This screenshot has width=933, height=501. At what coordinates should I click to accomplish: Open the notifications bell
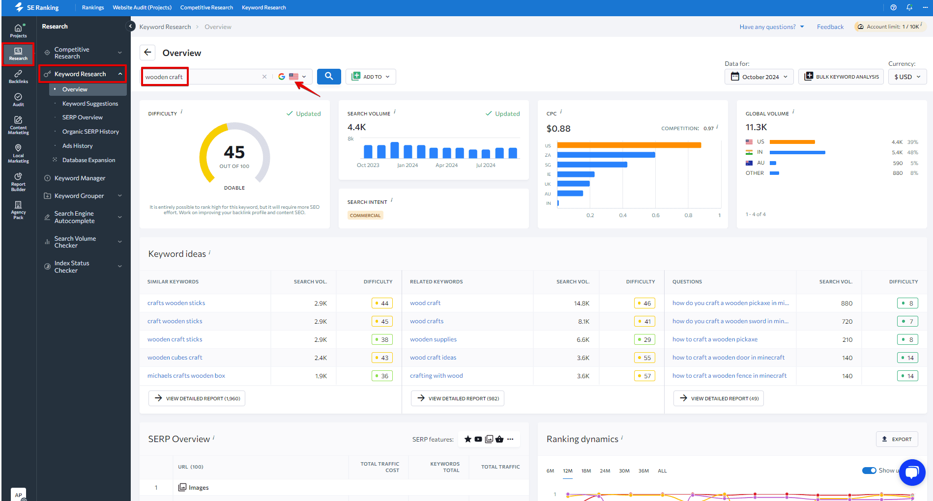point(909,7)
